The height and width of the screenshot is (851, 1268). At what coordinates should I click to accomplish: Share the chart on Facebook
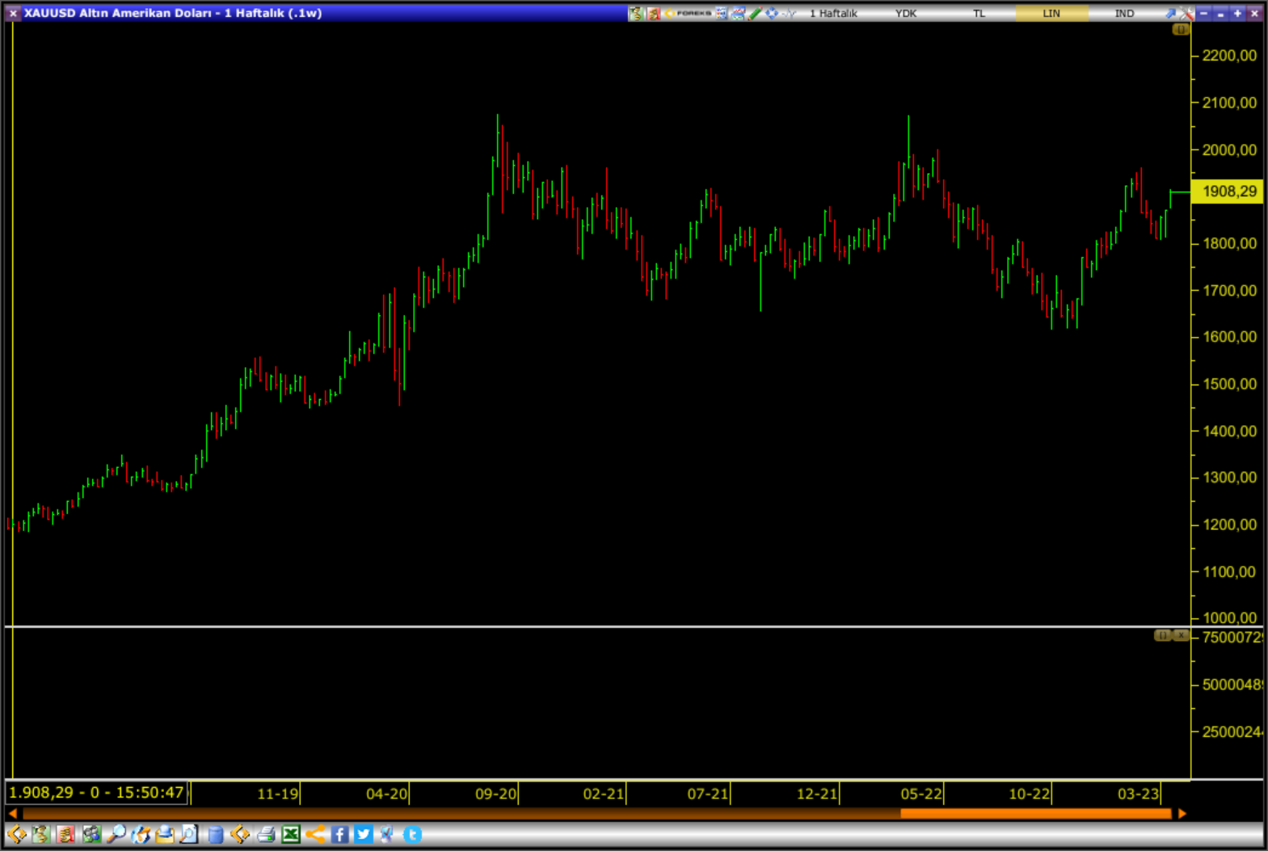click(340, 834)
